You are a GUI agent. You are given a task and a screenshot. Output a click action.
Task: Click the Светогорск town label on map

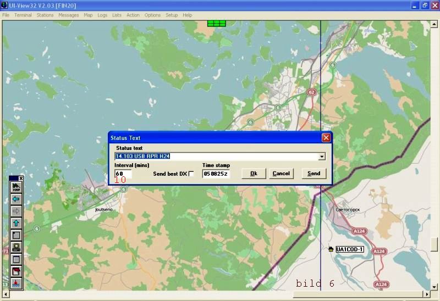[348, 209]
